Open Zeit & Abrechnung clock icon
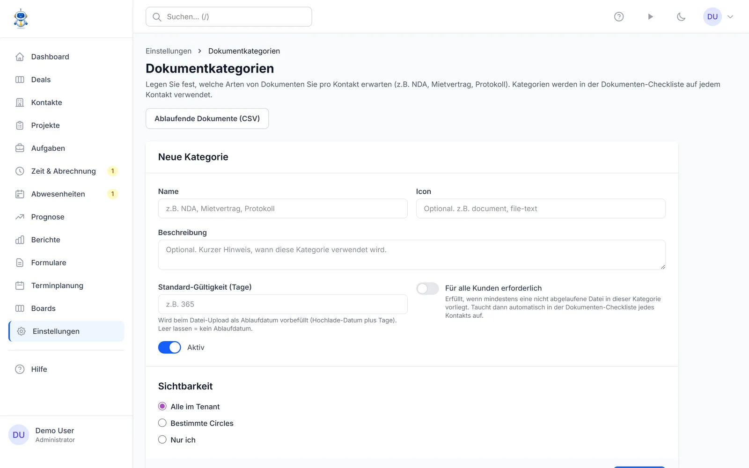The image size is (749, 468). click(x=20, y=171)
